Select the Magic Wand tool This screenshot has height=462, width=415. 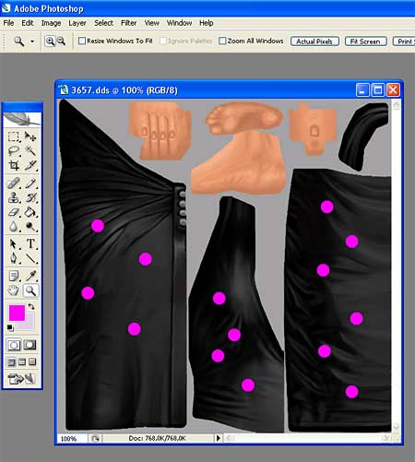tap(30, 151)
